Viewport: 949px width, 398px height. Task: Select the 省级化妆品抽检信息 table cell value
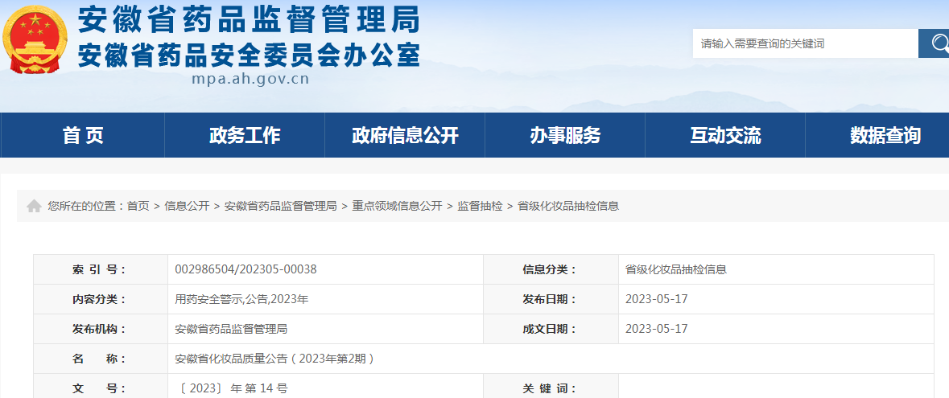coord(676,270)
